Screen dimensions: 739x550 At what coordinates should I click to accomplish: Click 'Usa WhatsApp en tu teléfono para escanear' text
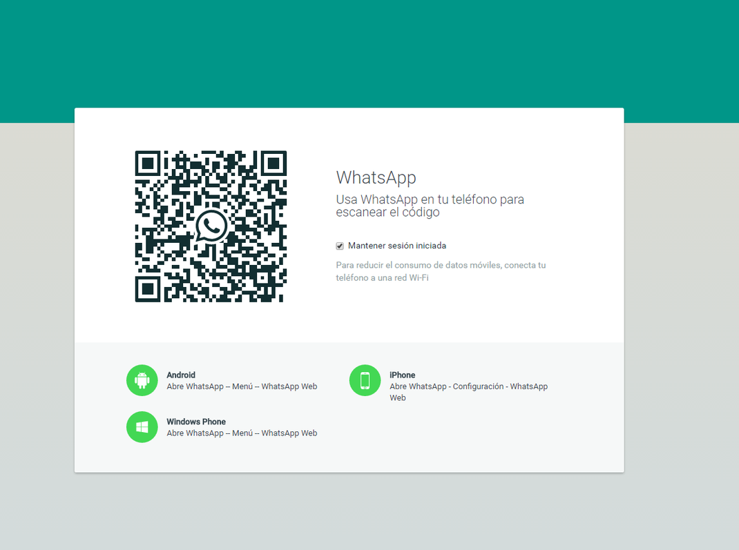(x=430, y=206)
